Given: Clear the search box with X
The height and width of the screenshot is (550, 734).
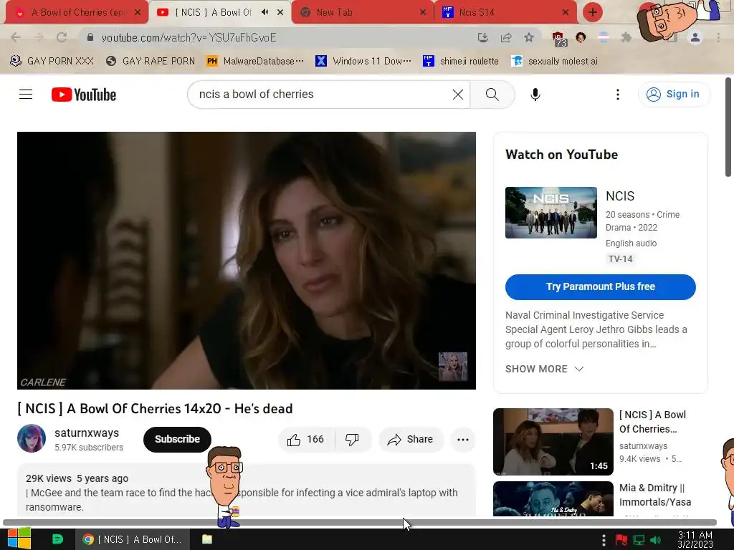Looking at the screenshot, I should pyautogui.click(x=458, y=95).
